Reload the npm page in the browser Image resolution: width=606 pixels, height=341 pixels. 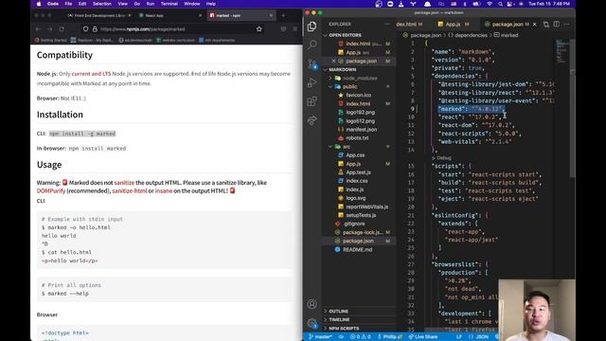(x=62, y=29)
